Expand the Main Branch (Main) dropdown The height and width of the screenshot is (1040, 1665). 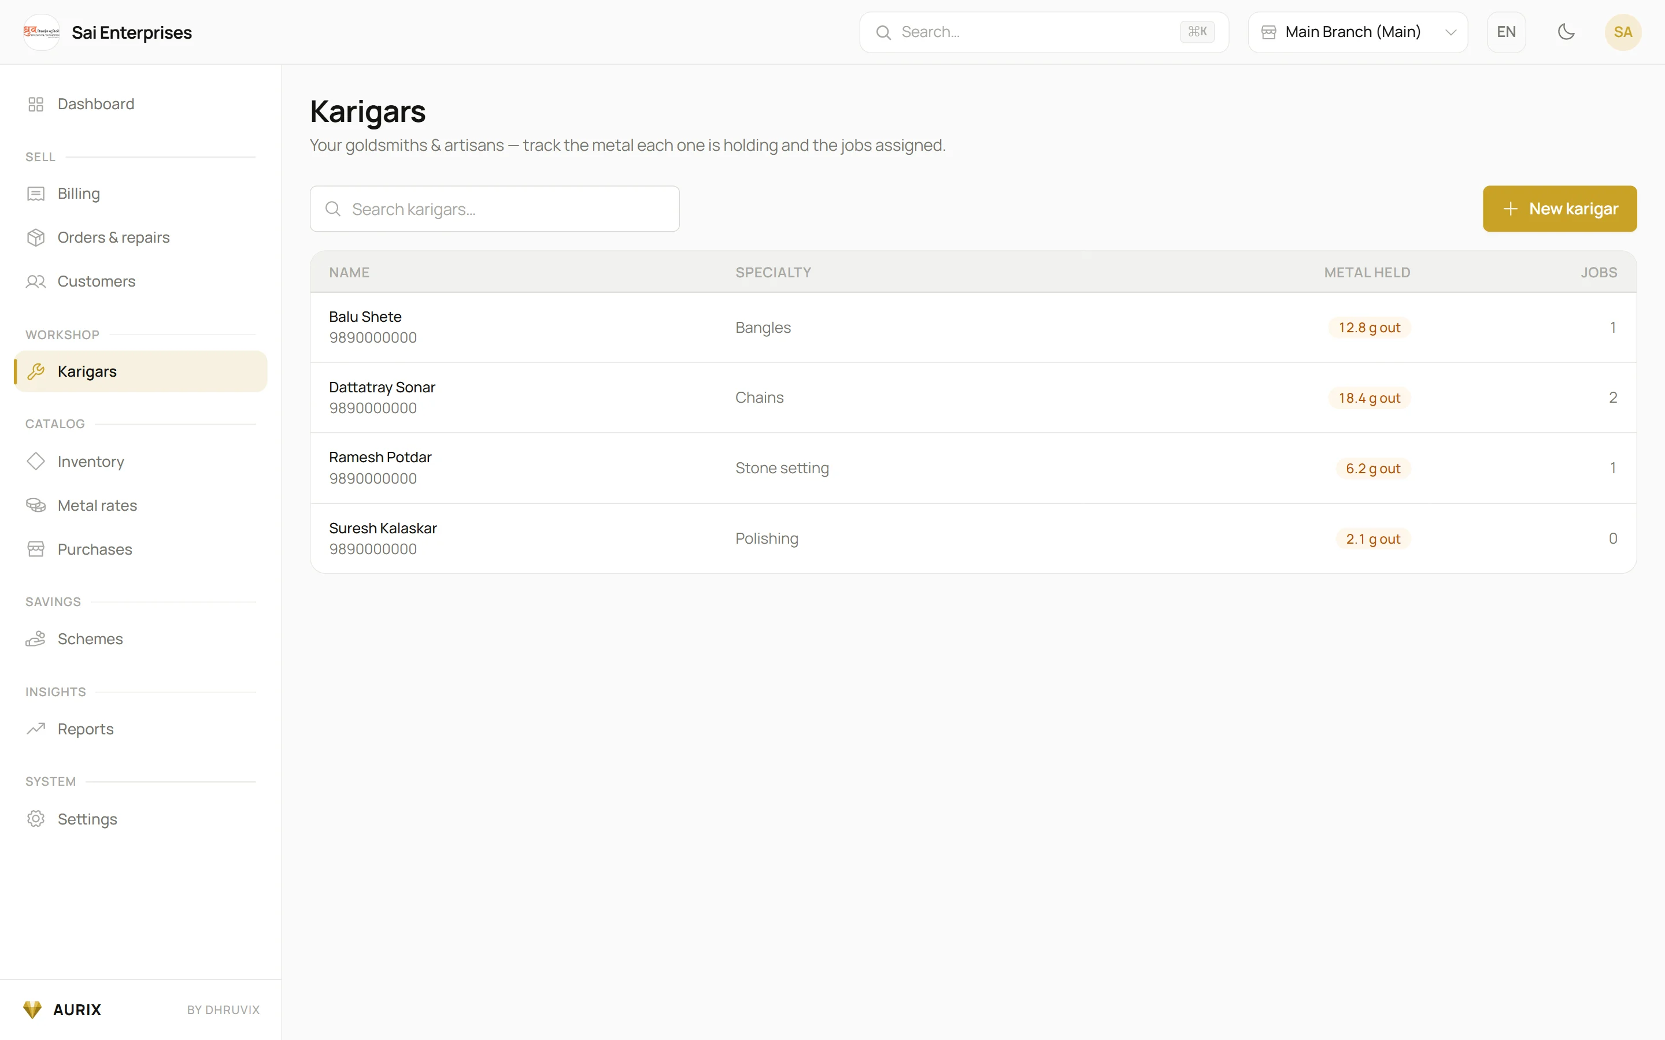pos(1357,32)
